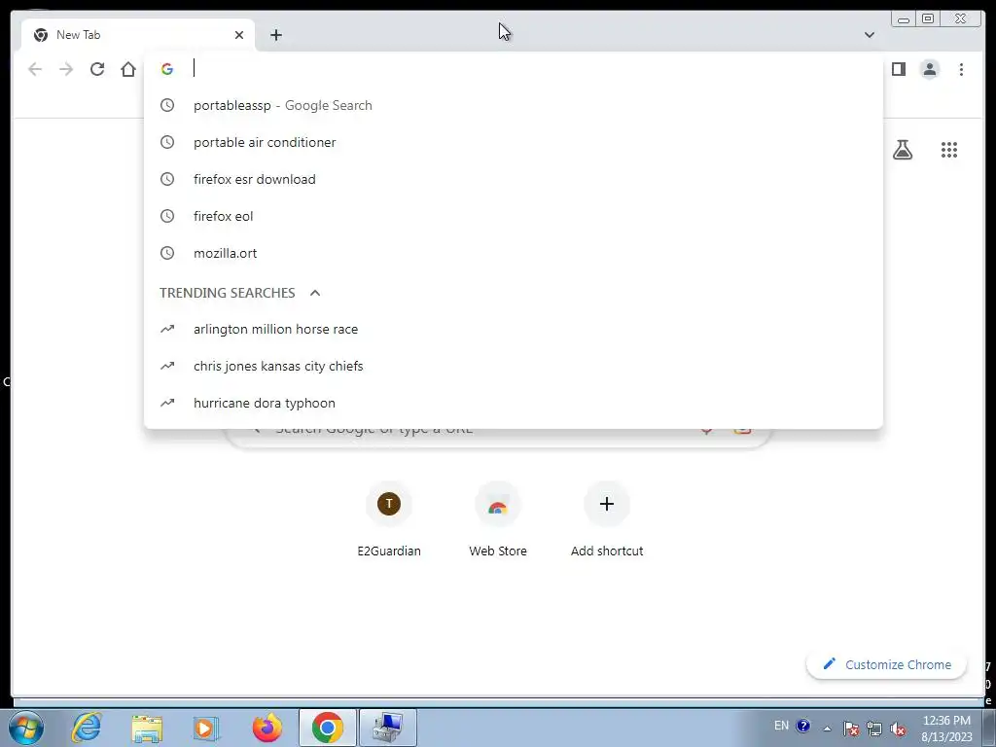Click the EN language indicator
The height and width of the screenshot is (747, 996).
(781, 726)
